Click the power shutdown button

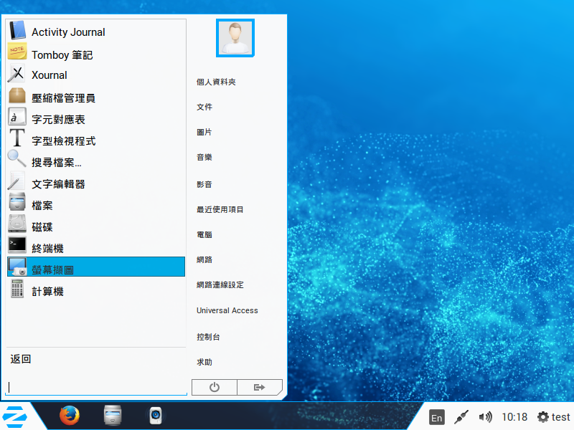[215, 387]
